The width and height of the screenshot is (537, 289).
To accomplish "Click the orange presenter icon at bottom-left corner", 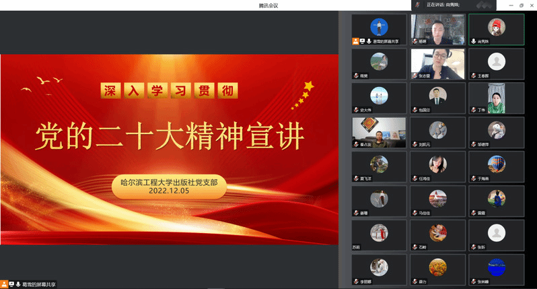I will pos(4,284).
